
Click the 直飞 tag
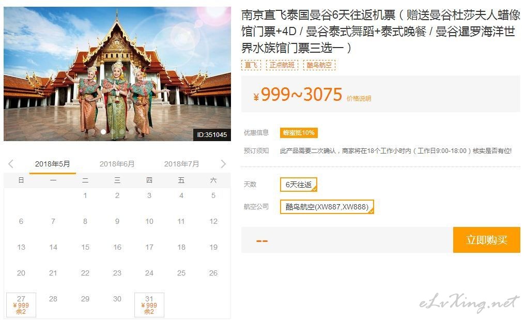(x=251, y=65)
